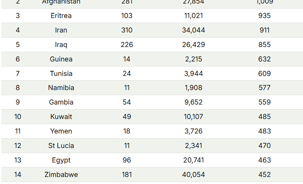Viewport: 303px width, 184px height.
Task: Select rank number 10 cell
Action: [x=18, y=117]
